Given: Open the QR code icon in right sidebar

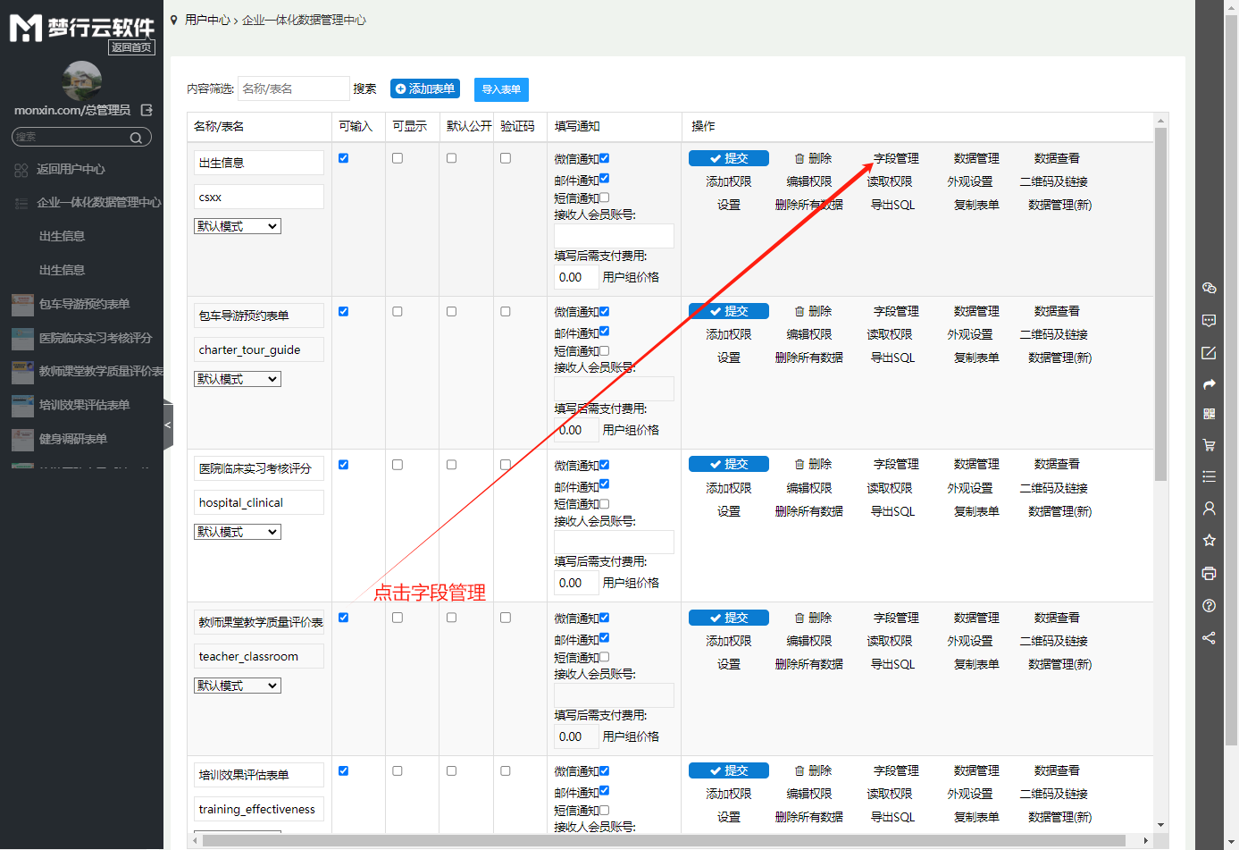Looking at the screenshot, I should [1209, 414].
